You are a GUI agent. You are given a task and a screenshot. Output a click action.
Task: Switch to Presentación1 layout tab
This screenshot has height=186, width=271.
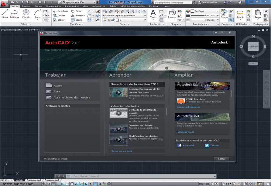[x=34, y=180]
